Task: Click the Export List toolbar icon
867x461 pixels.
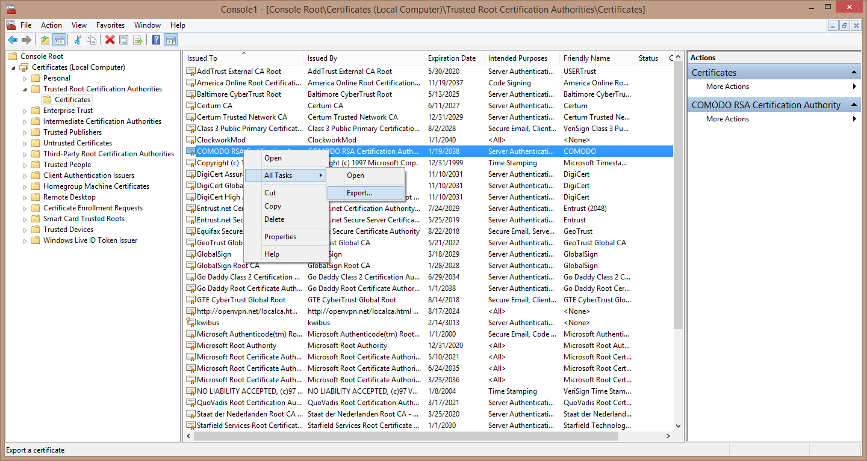Action: (138, 40)
